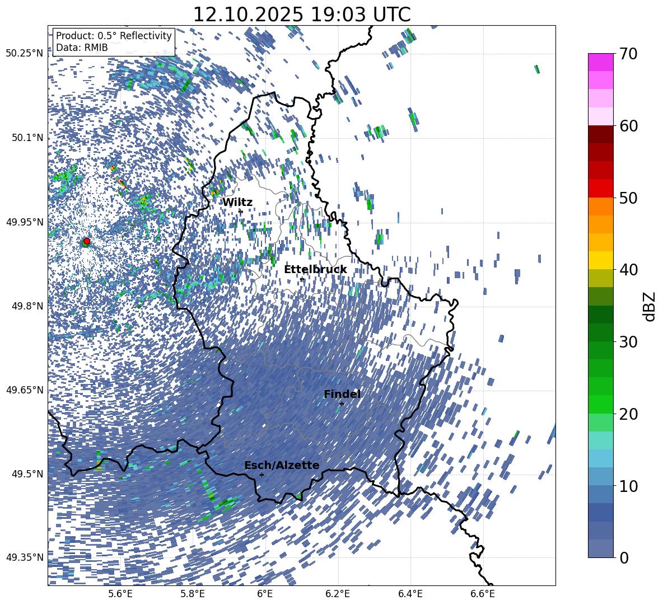This screenshot has height=605, width=663.
Task: Click the Ettelbruck city label
Action: pos(315,270)
